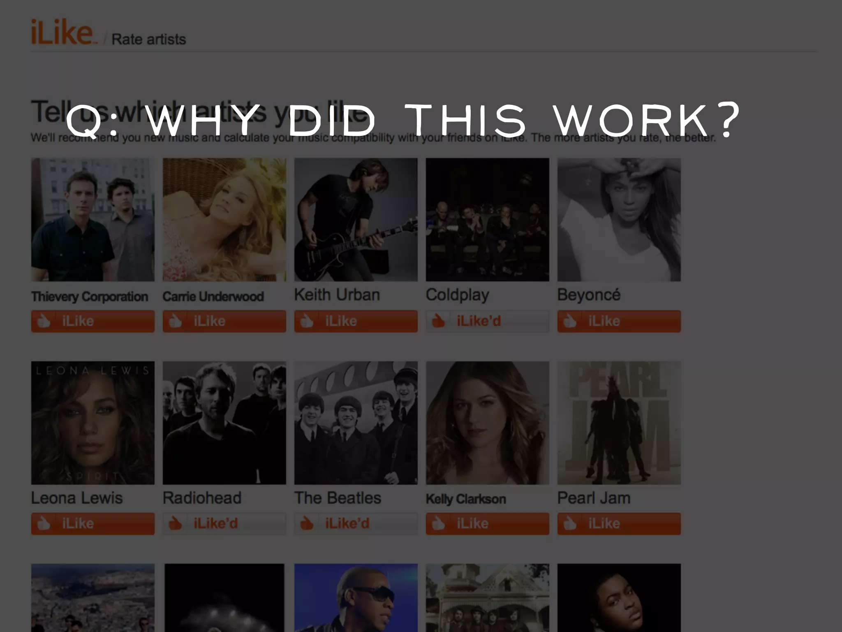Click thumbs-up icon under Pearl Jam
The height and width of the screenshot is (632, 842).
coord(570,523)
